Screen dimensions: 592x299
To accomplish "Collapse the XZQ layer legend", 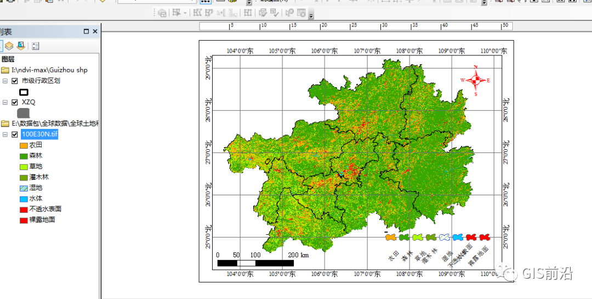I will (x=5, y=102).
